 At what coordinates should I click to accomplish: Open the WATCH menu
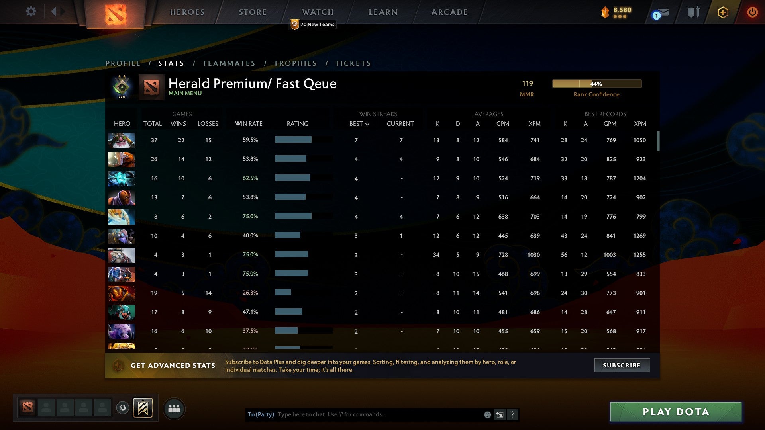coord(318,12)
